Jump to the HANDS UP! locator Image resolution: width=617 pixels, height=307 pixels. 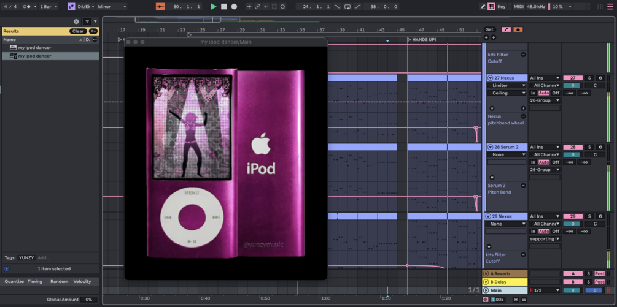pos(422,40)
